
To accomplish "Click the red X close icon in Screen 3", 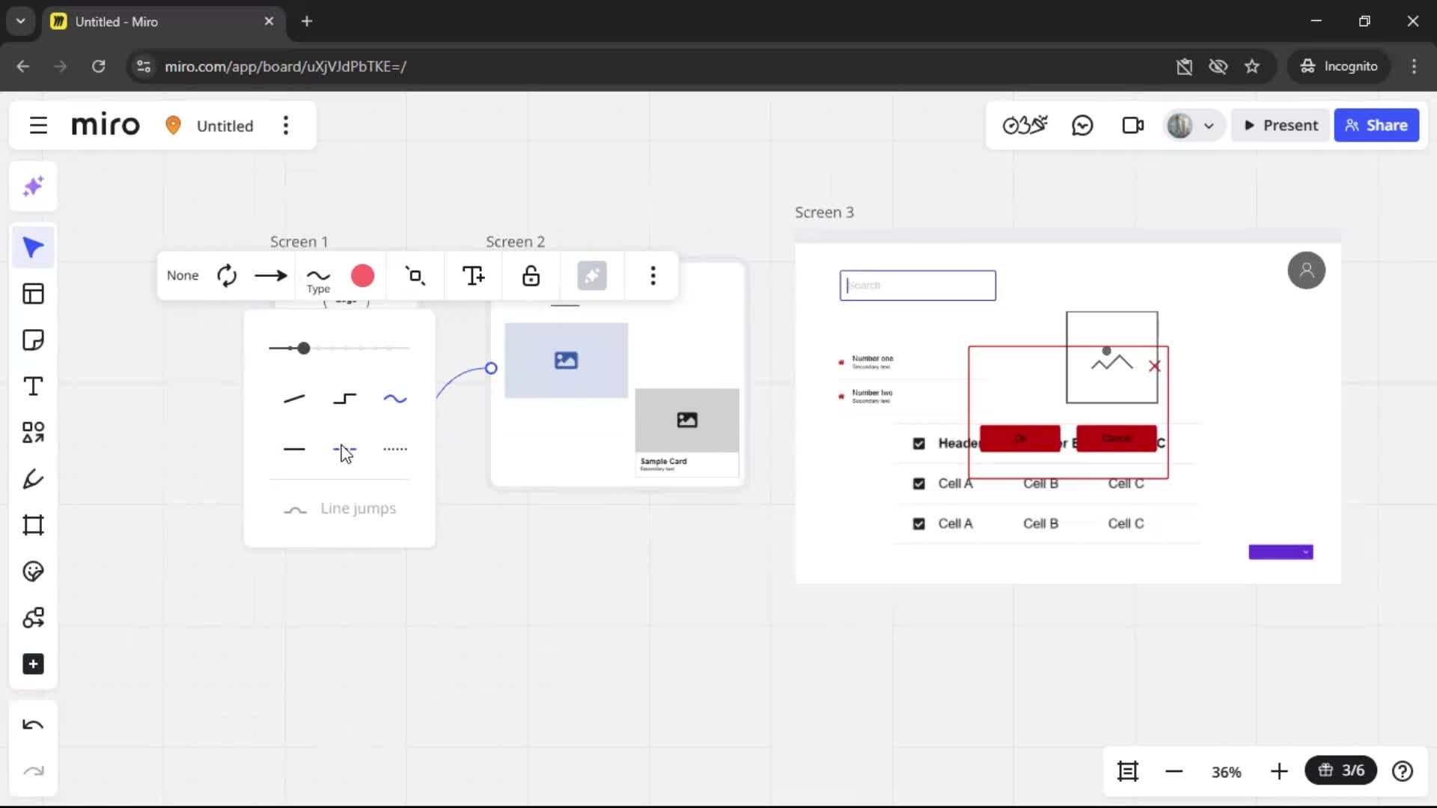I will point(1155,366).
